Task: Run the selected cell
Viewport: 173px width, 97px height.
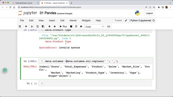Action: (63, 26)
